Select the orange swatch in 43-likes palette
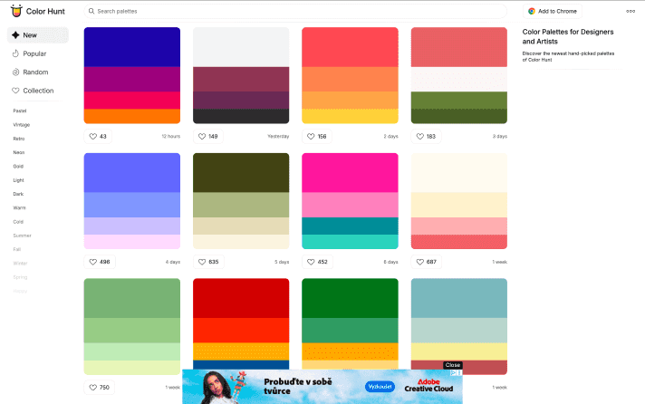Screen dimensions: 645x404 coord(132,116)
